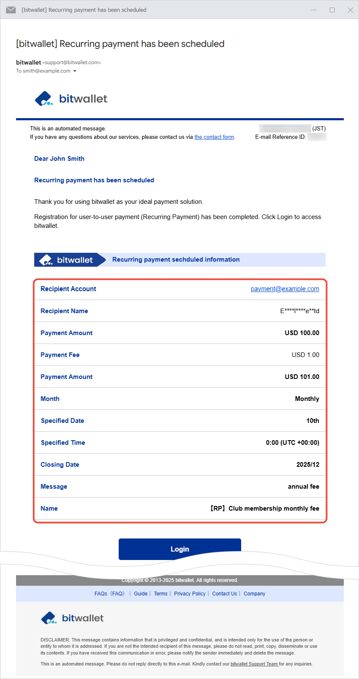Select the 'Specified Date' label

(63, 421)
